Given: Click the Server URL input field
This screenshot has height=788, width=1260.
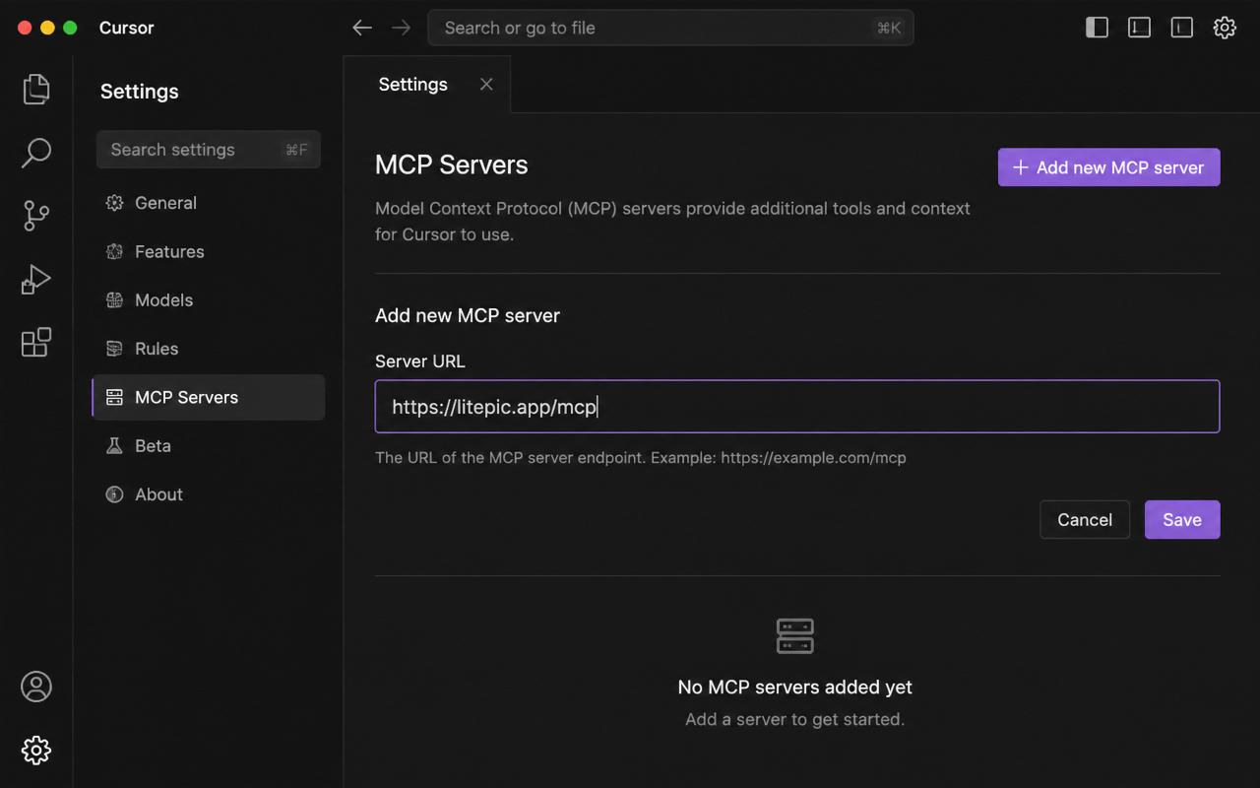Looking at the screenshot, I should 797,407.
